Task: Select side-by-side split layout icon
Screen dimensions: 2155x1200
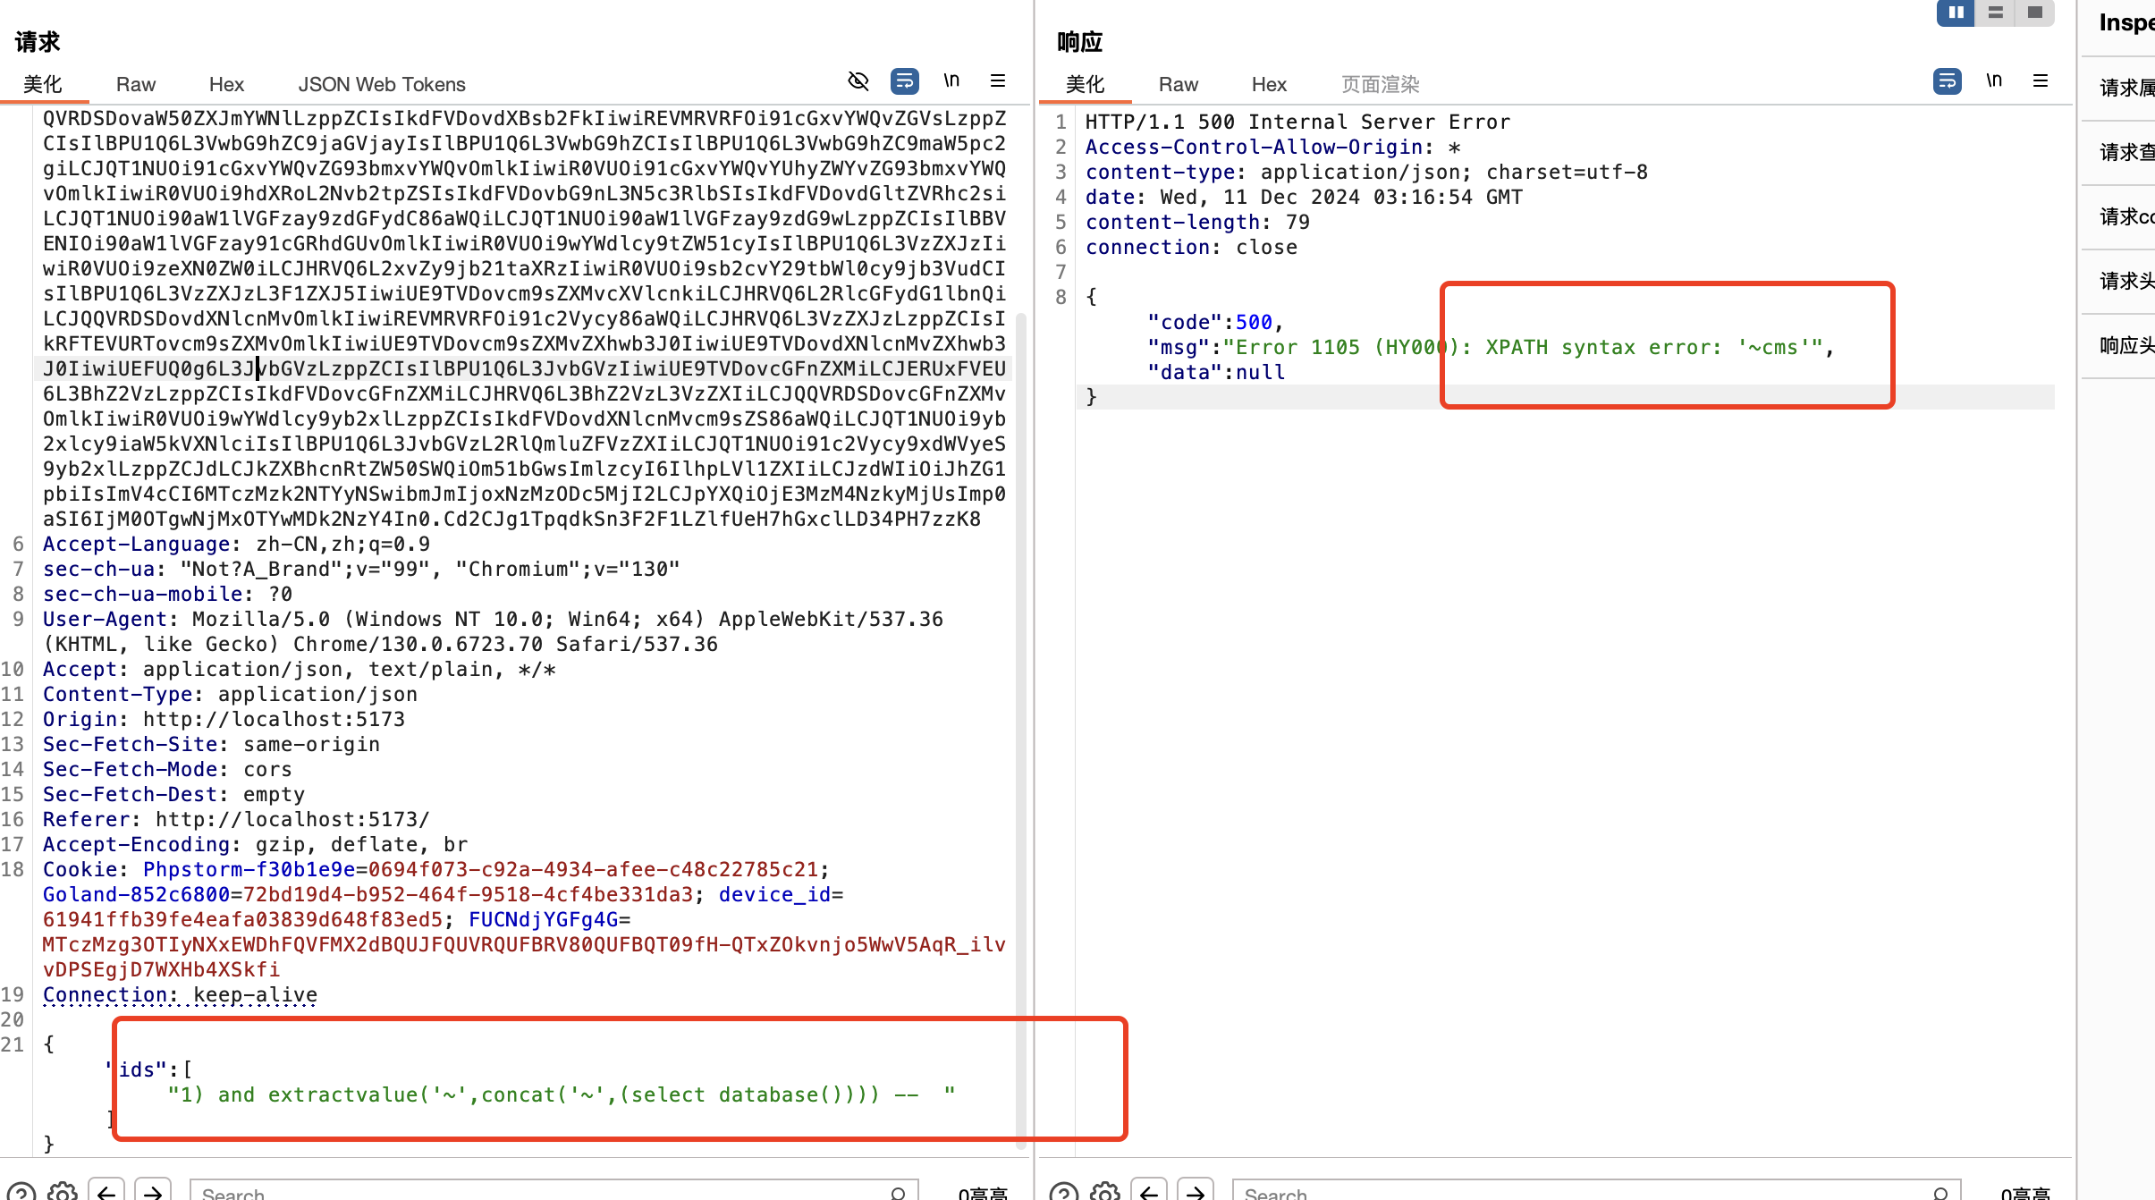Action: click(x=1956, y=13)
